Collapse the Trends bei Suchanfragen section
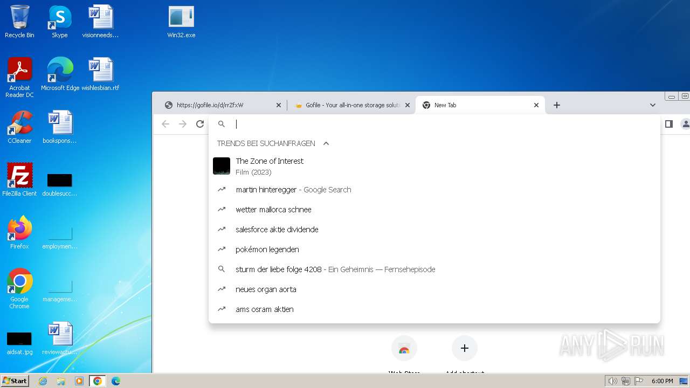690x388 pixels. pos(326,143)
